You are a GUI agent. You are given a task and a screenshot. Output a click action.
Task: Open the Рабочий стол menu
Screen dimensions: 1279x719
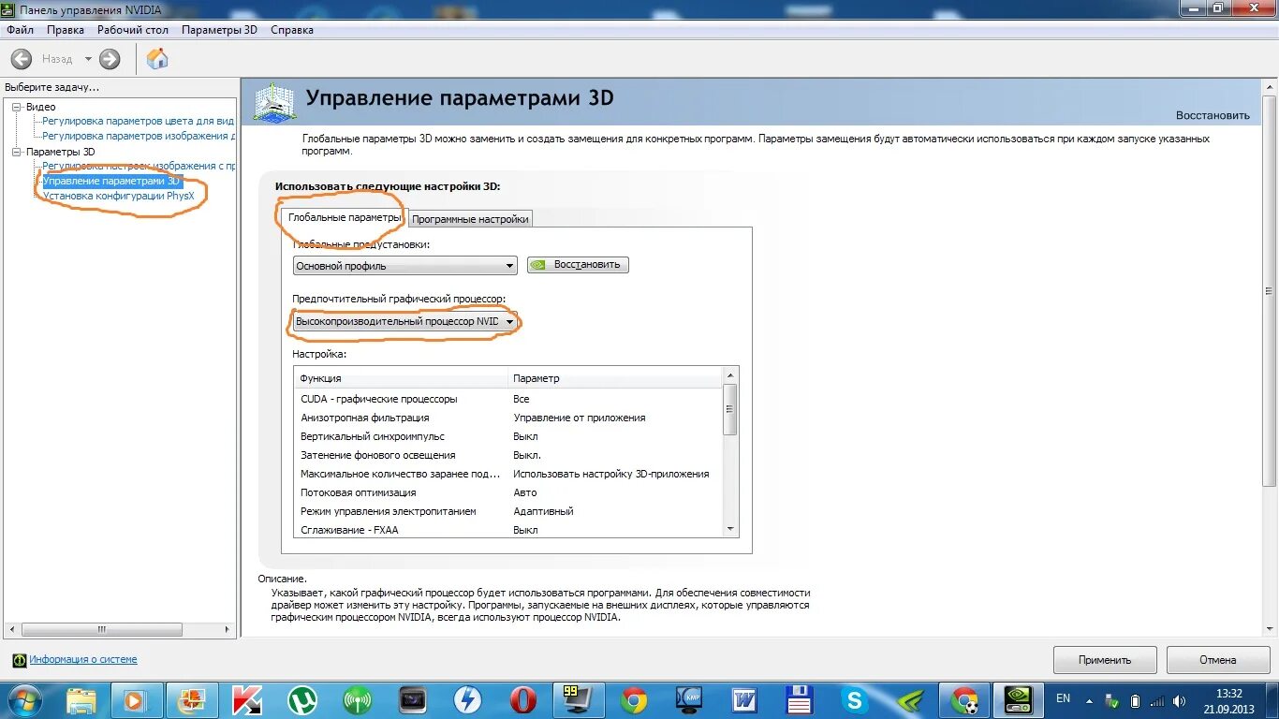click(133, 30)
